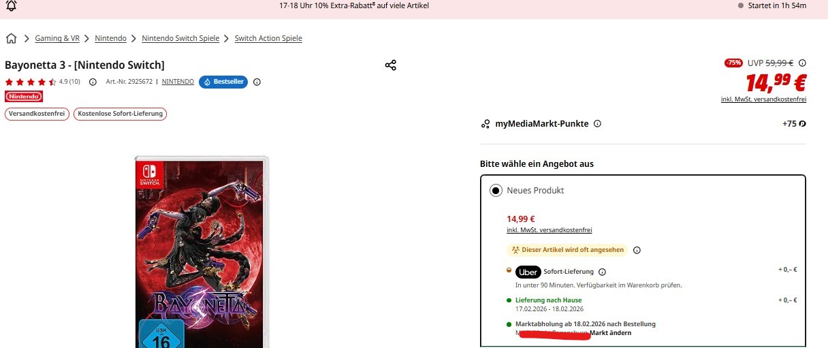Go to the Switch Action Spiele category

tap(268, 39)
